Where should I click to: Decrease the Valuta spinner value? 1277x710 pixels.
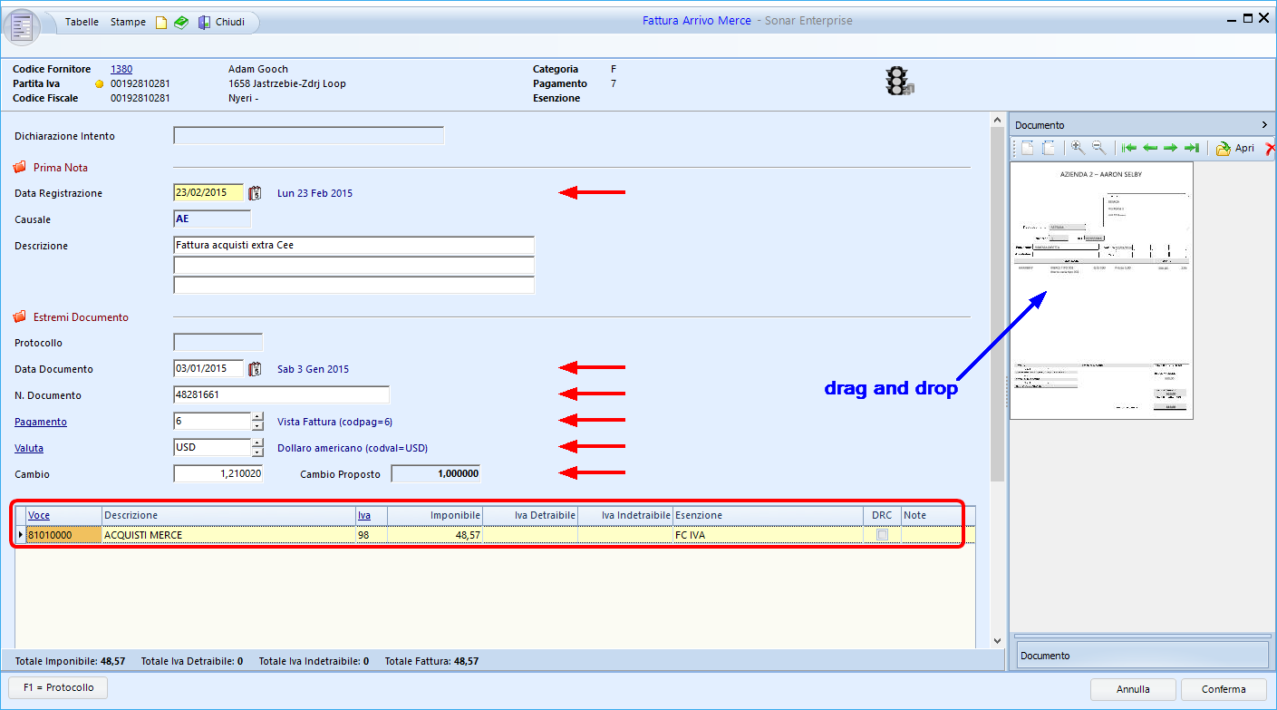click(x=257, y=452)
